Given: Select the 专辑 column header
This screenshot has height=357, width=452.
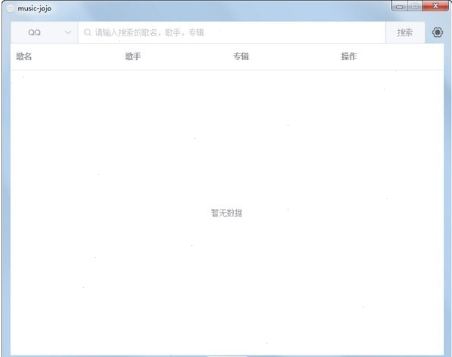Looking at the screenshot, I should [x=241, y=56].
